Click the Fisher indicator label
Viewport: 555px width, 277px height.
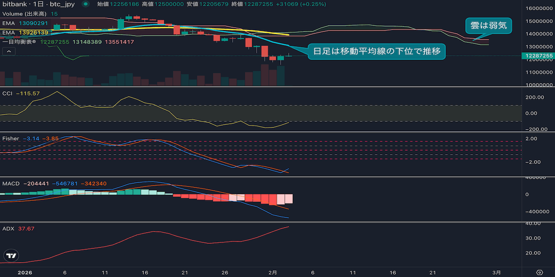click(x=11, y=138)
